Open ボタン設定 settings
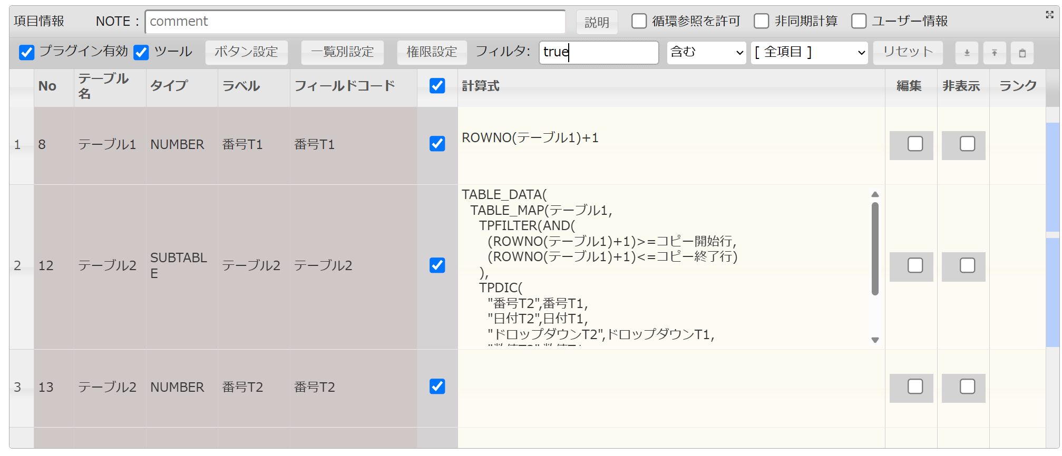 pyautogui.click(x=246, y=52)
